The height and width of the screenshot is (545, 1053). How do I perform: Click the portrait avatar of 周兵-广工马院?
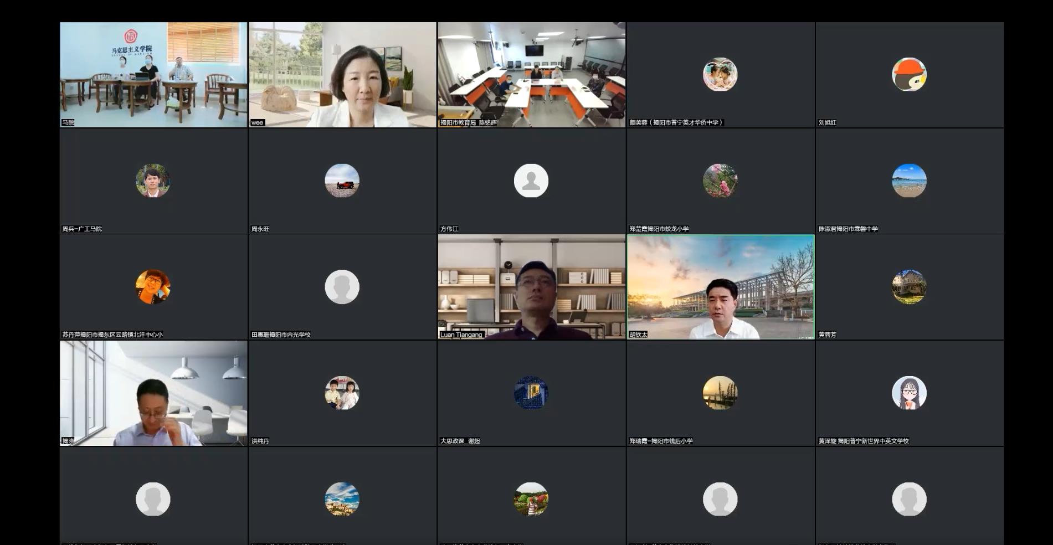pyautogui.click(x=153, y=181)
